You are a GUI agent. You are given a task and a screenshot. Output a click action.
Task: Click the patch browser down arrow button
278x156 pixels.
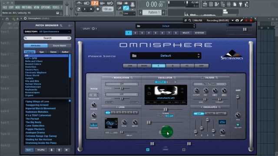[x=52, y=150]
